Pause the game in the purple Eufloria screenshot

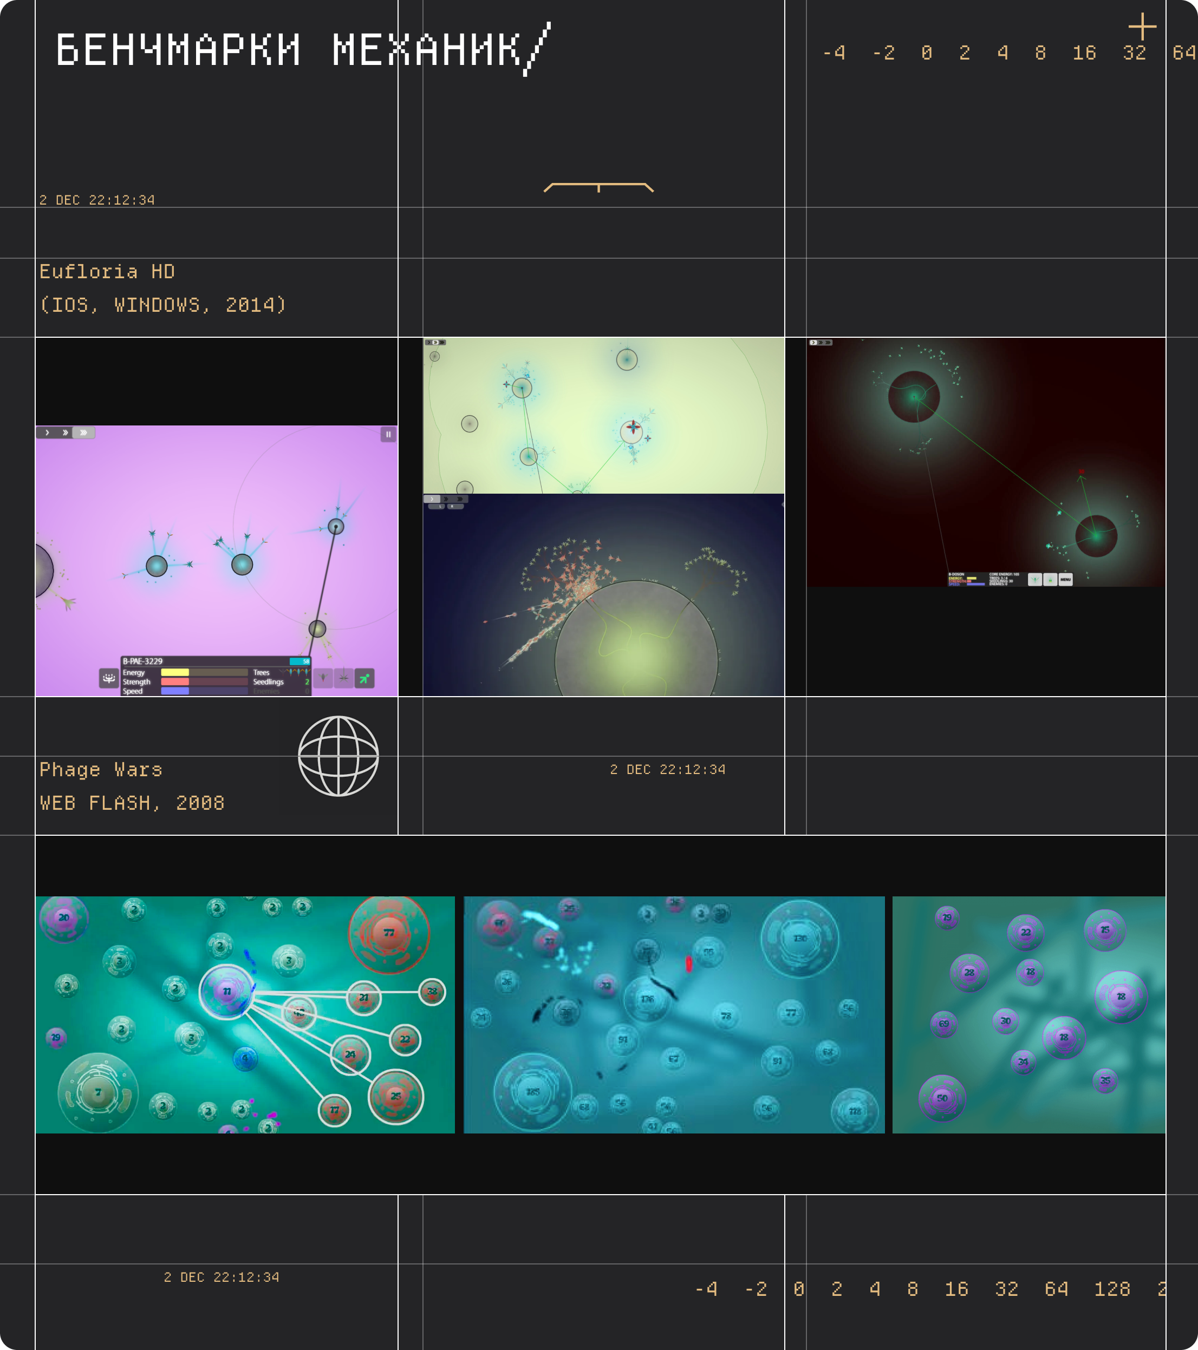click(388, 434)
